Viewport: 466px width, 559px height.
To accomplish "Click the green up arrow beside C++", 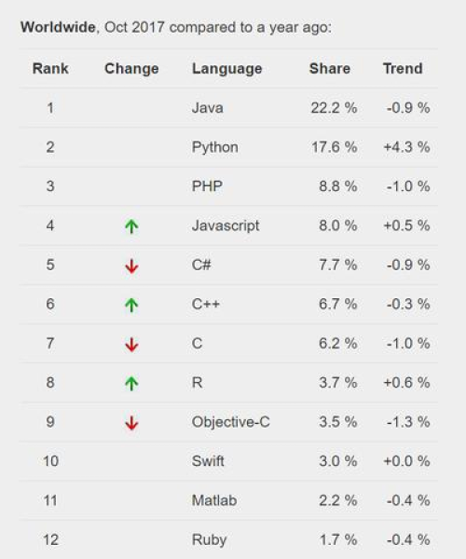I will coord(131,306).
